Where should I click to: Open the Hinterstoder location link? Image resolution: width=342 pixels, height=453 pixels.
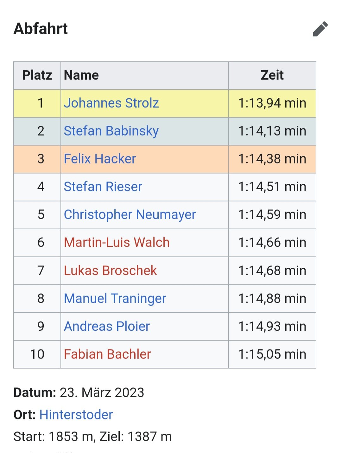pyautogui.click(x=76, y=415)
